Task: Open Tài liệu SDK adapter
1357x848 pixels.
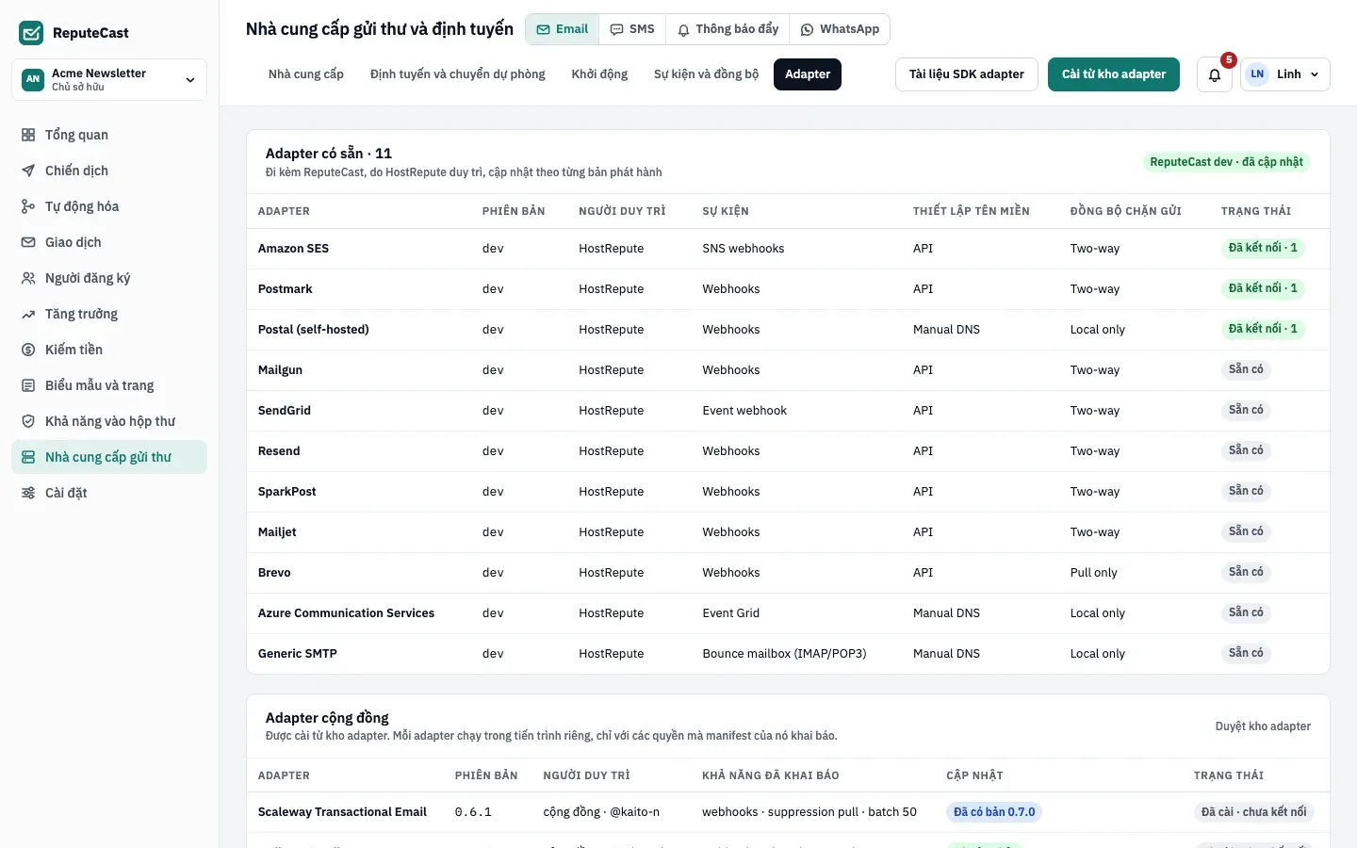Action: tap(967, 74)
